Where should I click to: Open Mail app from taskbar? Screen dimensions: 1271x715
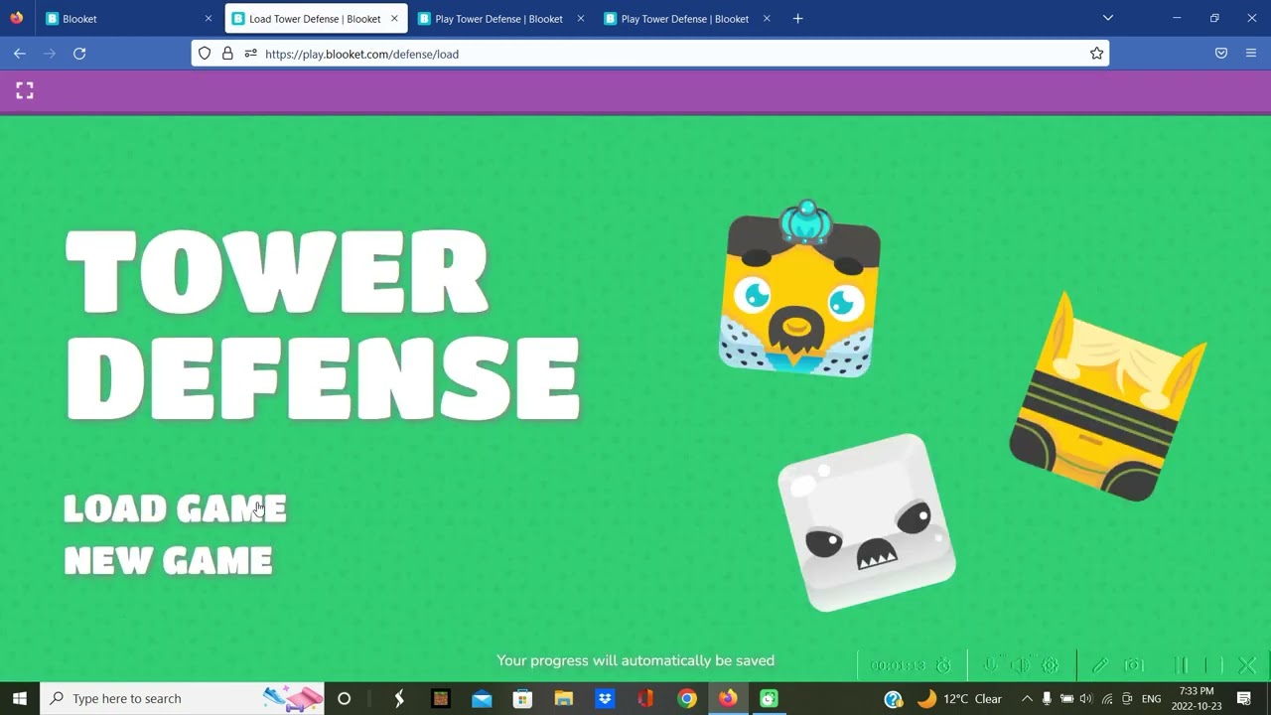click(x=482, y=698)
